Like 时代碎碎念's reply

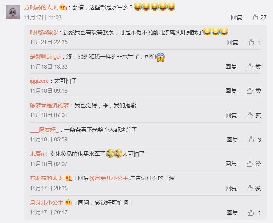[251, 42]
